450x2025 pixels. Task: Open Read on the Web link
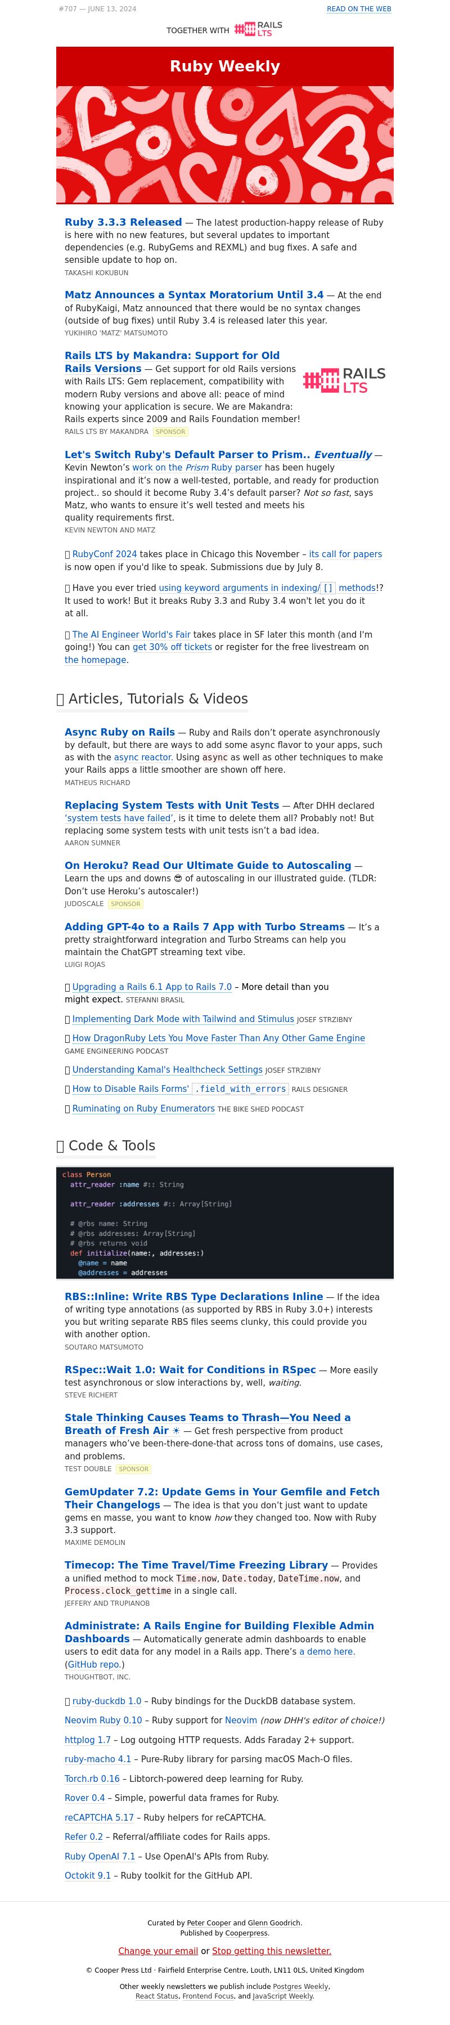pyautogui.click(x=359, y=8)
